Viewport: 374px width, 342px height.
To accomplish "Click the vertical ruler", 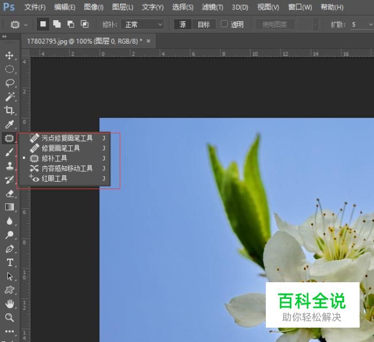I will (25, 199).
